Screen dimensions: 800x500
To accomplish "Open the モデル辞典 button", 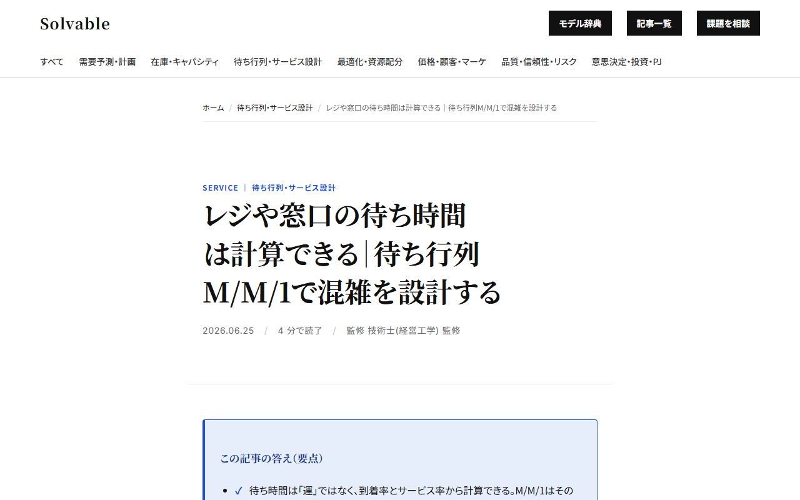I will click(x=580, y=23).
